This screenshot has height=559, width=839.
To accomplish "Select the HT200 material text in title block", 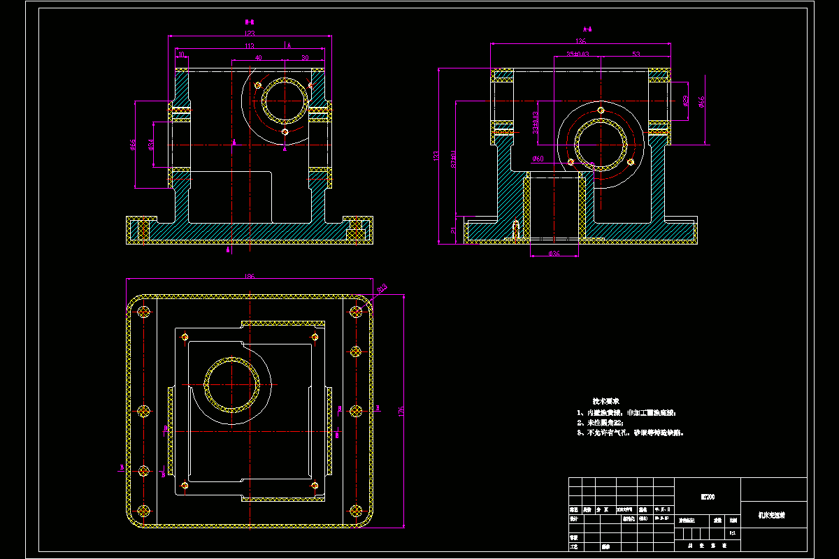I will [x=708, y=496].
